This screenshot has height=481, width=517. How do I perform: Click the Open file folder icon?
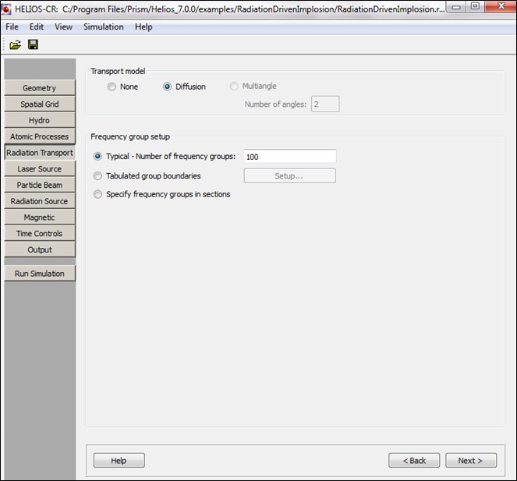[x=15, y=44]
